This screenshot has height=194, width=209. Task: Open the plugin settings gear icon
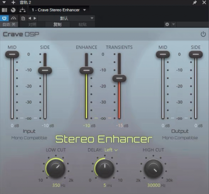[x=167, y=24]
